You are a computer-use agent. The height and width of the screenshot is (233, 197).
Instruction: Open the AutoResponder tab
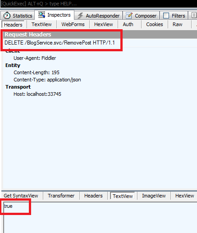[x=98, y=16]
